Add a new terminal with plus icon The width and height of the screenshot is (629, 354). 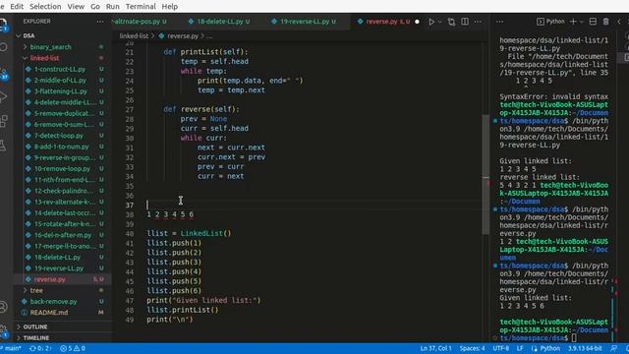pos(573,22)
